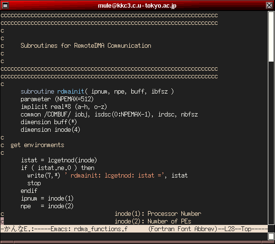Click the comment 'inode(1): Processor Number'
This screenshot has height=244, width=275.
(x=158, y=213)
